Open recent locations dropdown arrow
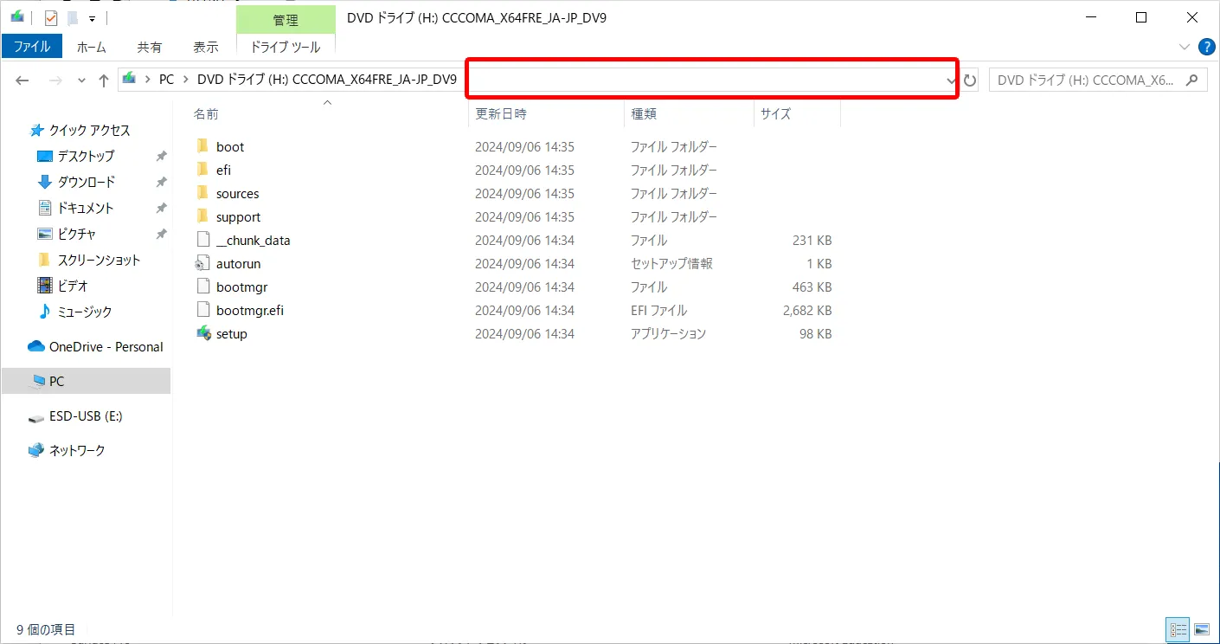This screenshot has height=644, width=1220. click(x=81, y=80)
